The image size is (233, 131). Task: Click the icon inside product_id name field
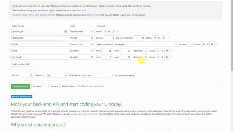tap(66, 32)
